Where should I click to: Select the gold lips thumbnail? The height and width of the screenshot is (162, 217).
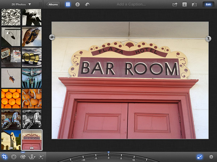(x=32, y=58)
